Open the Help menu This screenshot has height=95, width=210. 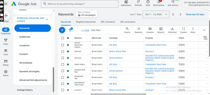148,4
